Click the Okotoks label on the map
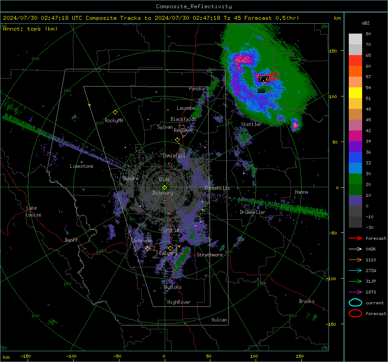The image size is (388, 362). coord(172,287)
